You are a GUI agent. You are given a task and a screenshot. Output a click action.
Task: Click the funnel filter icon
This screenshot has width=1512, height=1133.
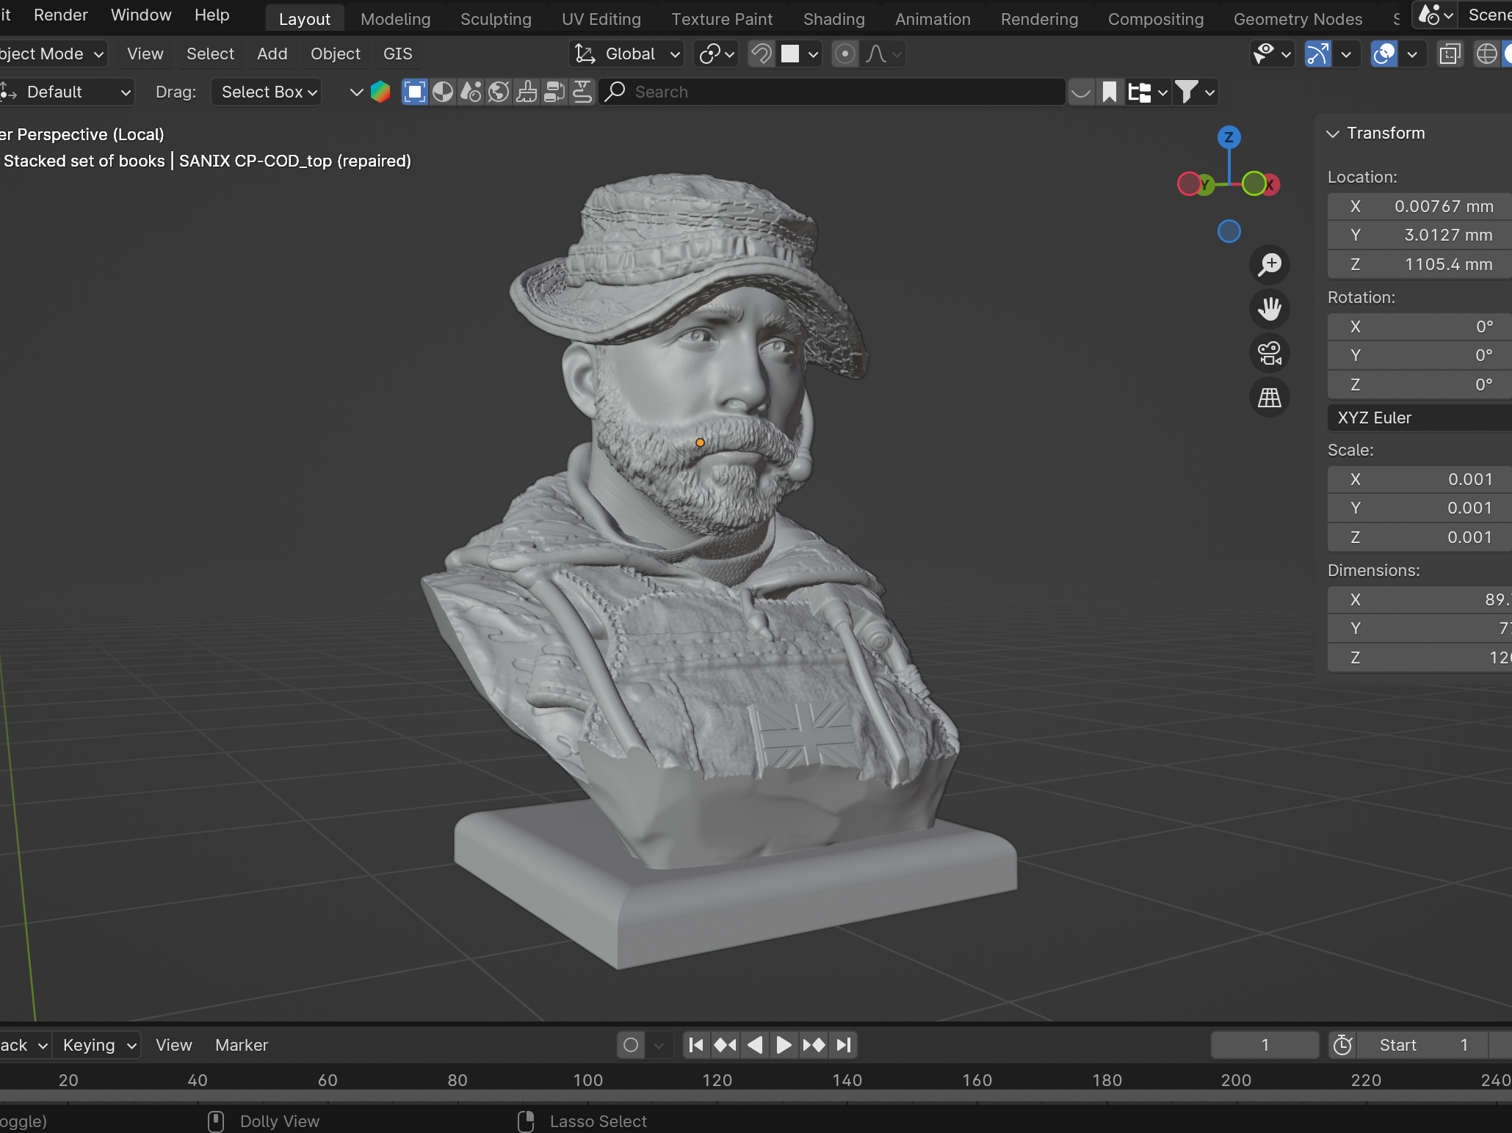1186,92
